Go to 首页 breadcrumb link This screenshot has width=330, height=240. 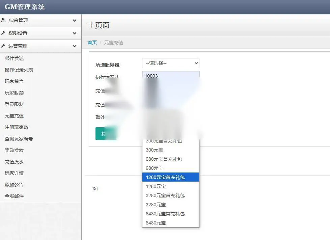click(x=92, y=43)
